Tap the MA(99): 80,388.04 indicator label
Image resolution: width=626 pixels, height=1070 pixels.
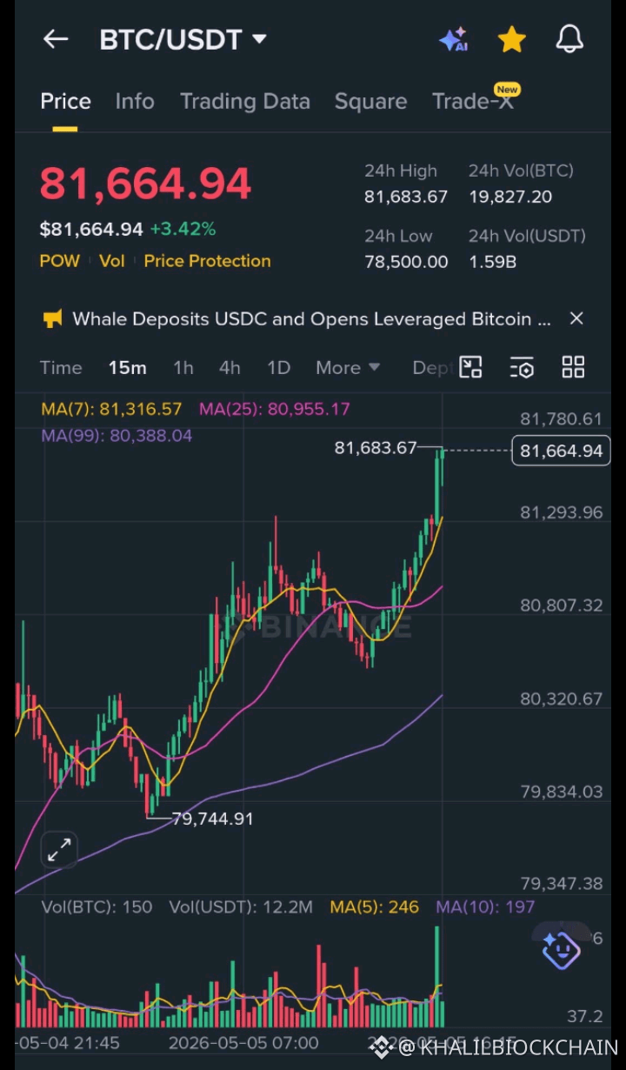pyautogui.click(x=117, y=436)
